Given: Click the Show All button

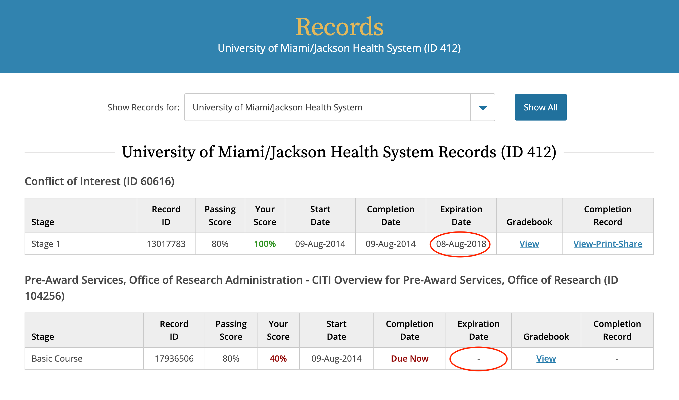Looking at the screenshot, I should coord(540,107).
